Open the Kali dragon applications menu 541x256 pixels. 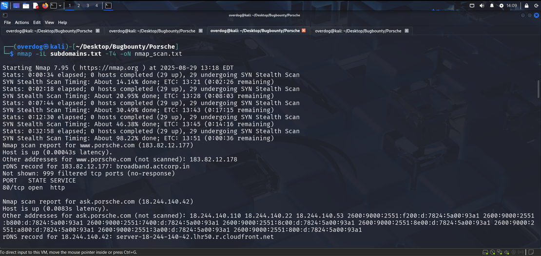click(5, 5)
